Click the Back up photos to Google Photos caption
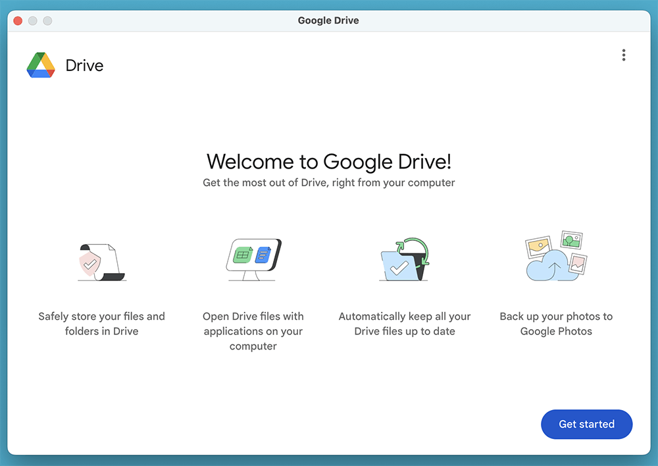 point(556,323)
